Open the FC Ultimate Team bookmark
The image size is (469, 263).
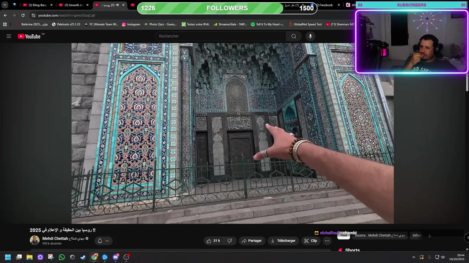click(x=101, y=24)
